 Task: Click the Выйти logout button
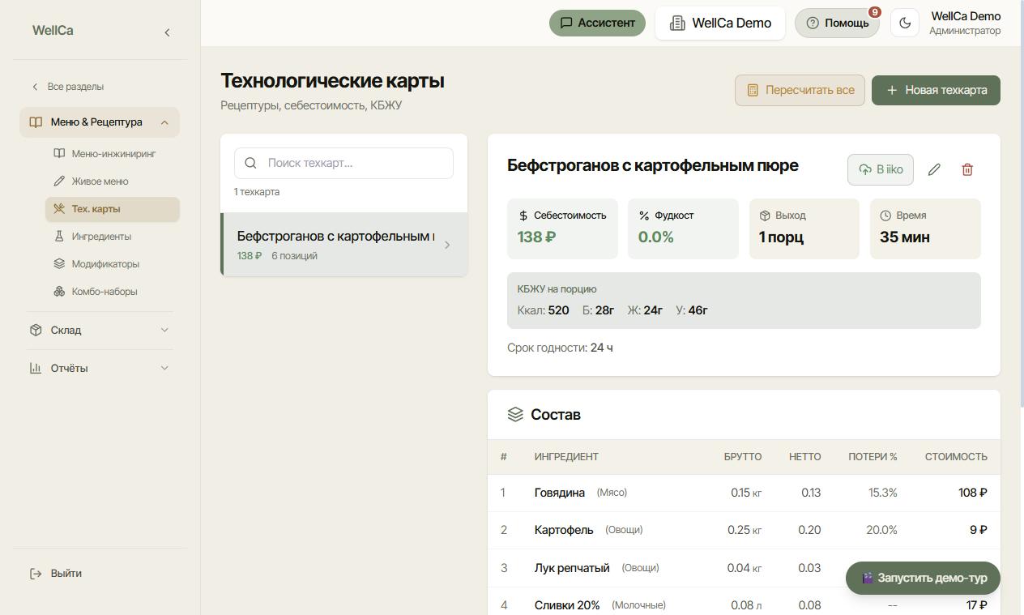point(56,574)
